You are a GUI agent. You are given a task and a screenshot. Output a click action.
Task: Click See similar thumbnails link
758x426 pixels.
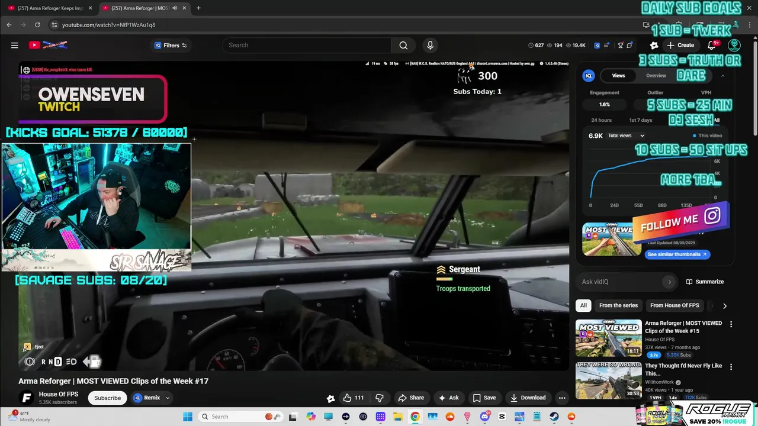(x=677, y=254)
